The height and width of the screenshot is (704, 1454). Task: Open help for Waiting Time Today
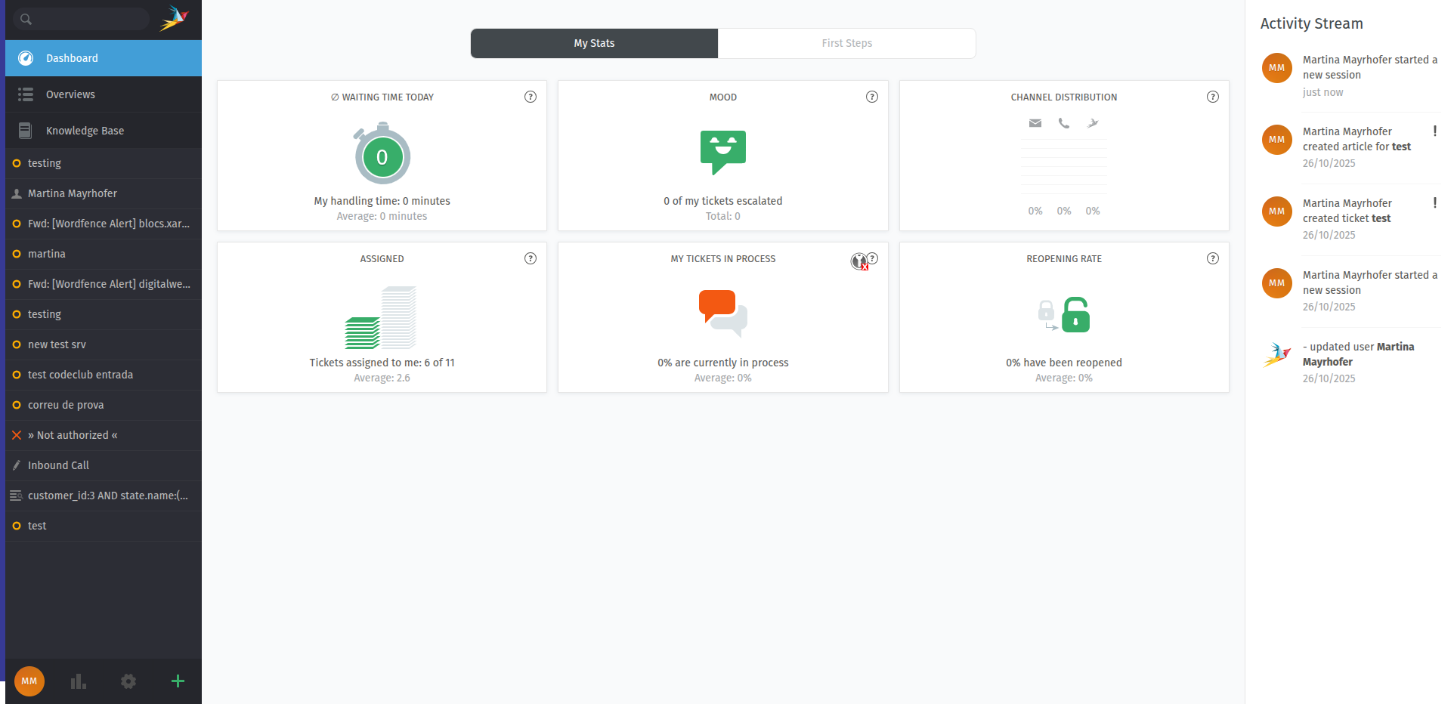(x=531, y=97)
